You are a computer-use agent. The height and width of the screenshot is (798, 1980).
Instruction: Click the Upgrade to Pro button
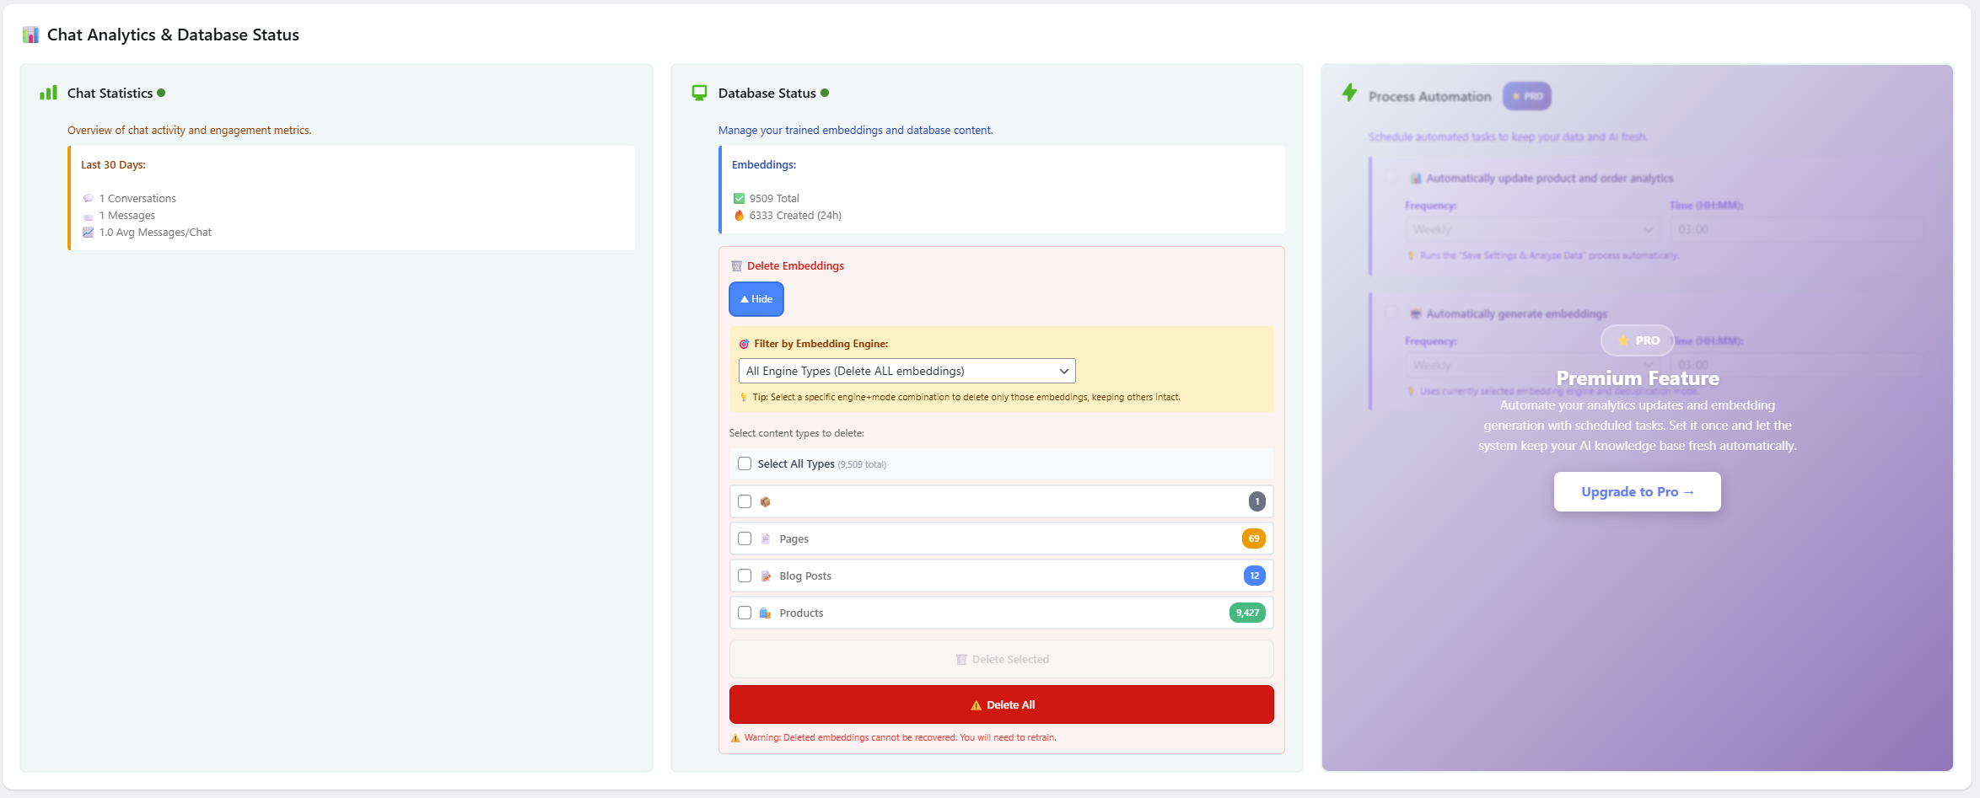pos(1637,492)
